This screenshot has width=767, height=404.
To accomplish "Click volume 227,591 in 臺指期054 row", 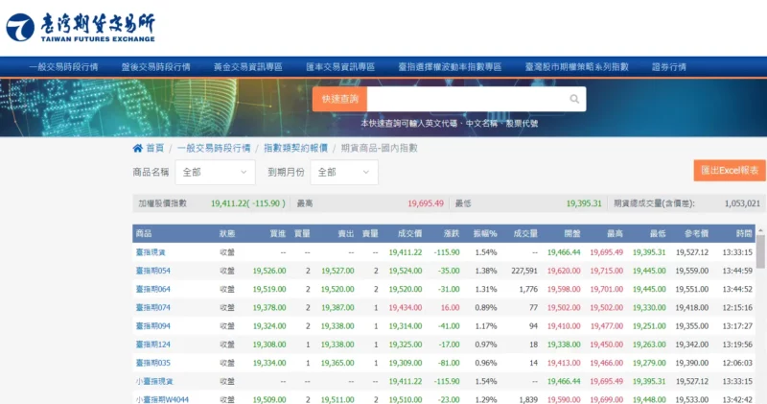I will click(523, 271).
